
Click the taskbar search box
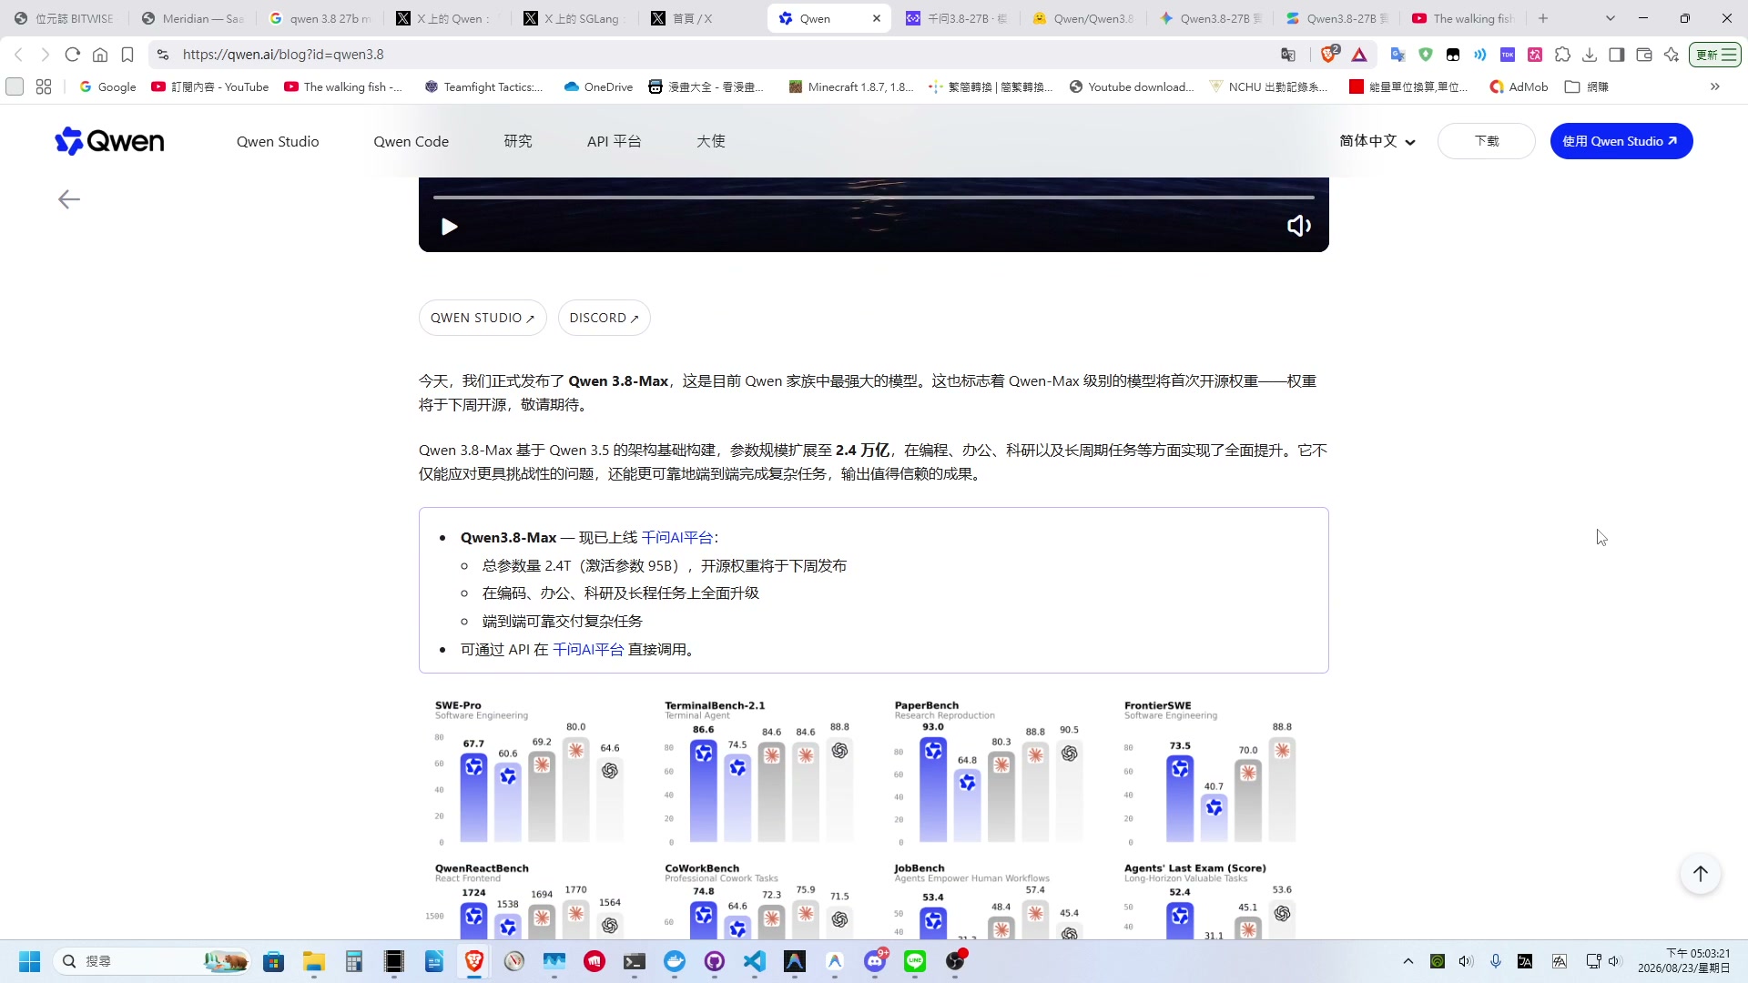[150, 961]
